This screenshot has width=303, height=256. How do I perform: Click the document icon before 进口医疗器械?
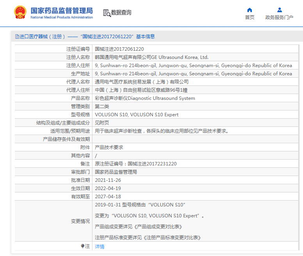point(17,37)
